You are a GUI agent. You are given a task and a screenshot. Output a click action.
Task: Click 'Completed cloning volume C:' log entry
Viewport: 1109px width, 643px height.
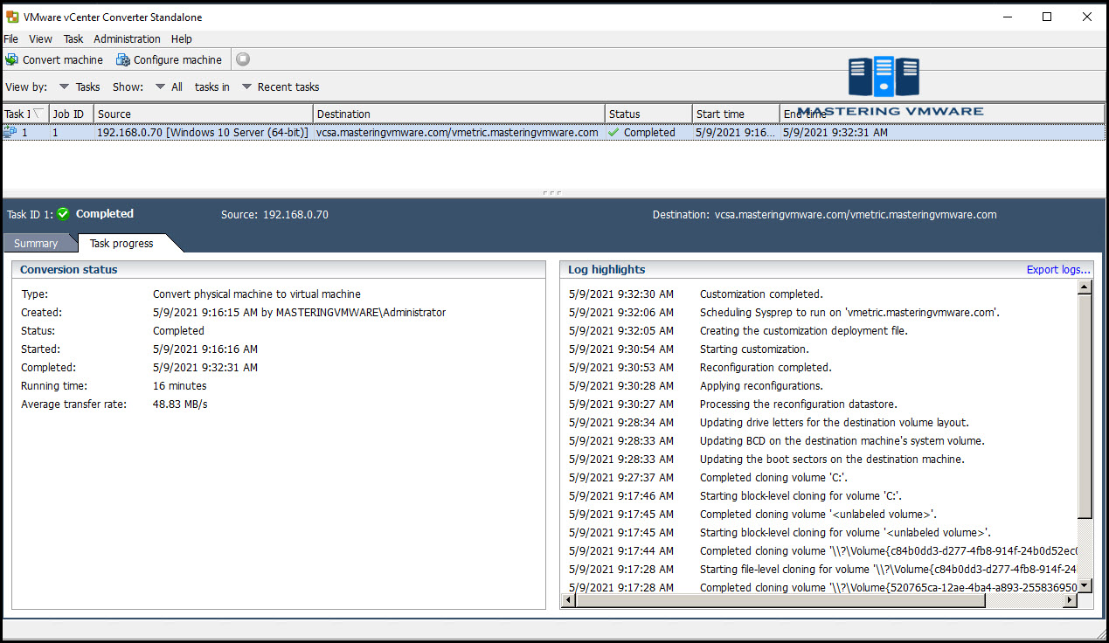tap(773, 478)
